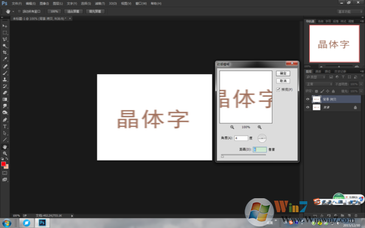Select the Lasso tool
Image resolution: width=365 pixels, height=228 pixels.
coord(5,40)
